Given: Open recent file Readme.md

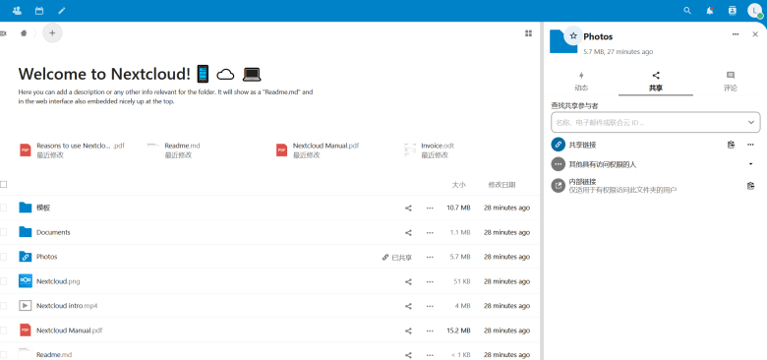Looking at the screenshot, I should [x=173, y=150].
